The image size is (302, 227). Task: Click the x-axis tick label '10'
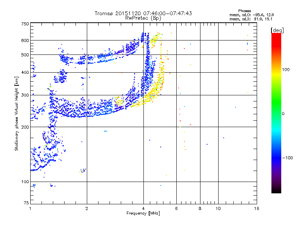click(x=218, y=208)
